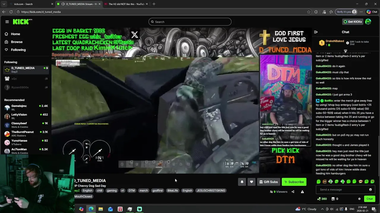380x213 pixels.
Task: Click the 'chill' stream tag
Action: [99, 191]
